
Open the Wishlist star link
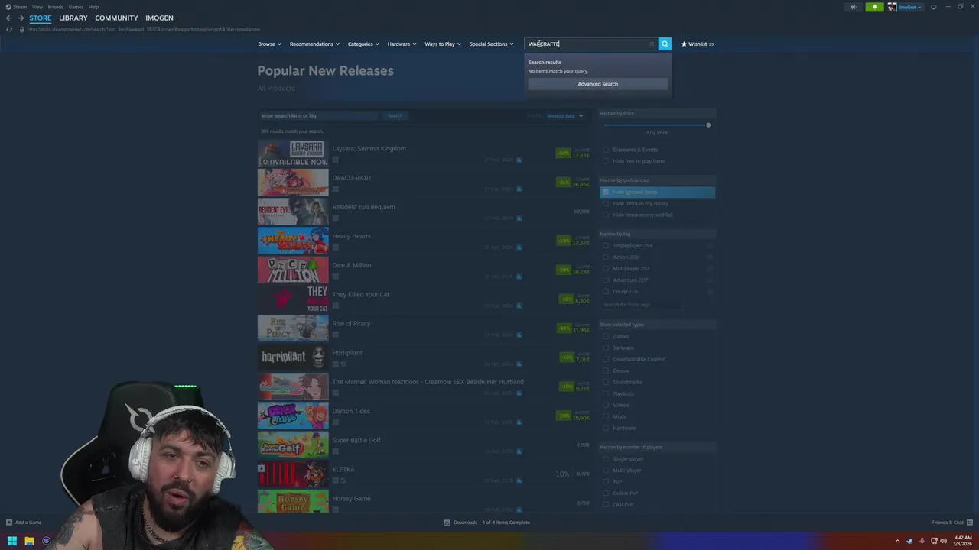pyautogui.click(x=698, y=44)
